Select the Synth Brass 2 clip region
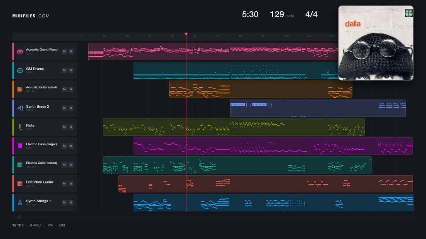Screen dimensions: 426x239 [318, 108]
